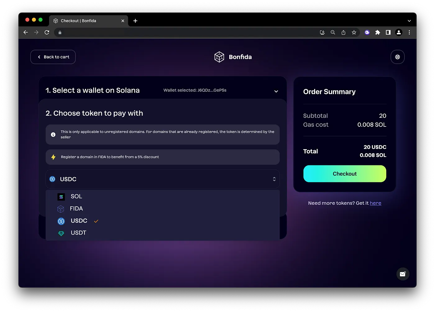Click the lock icon in address bar
Screen dimensions: 435x312
point(60,32)
